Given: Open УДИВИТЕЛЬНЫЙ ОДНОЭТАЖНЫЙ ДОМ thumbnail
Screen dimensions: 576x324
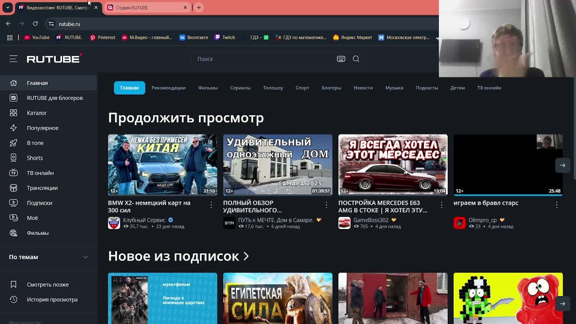Looking at the screenshot, I should (278, 165).
